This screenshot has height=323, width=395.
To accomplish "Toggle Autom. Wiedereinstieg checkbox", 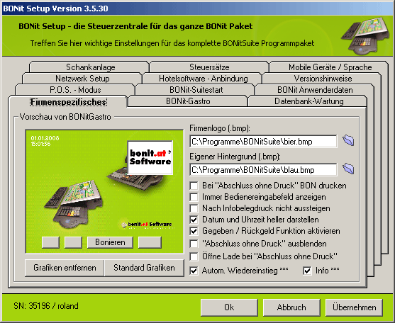I will (x=194, y=271).
